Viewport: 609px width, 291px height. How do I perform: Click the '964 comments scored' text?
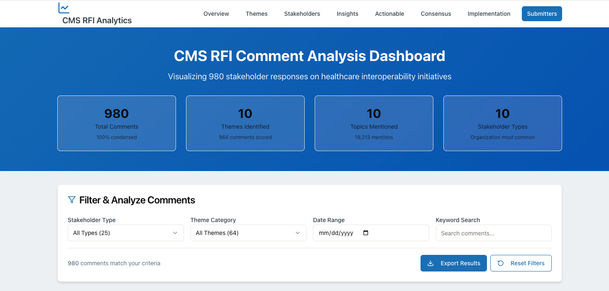pos(245,137)
